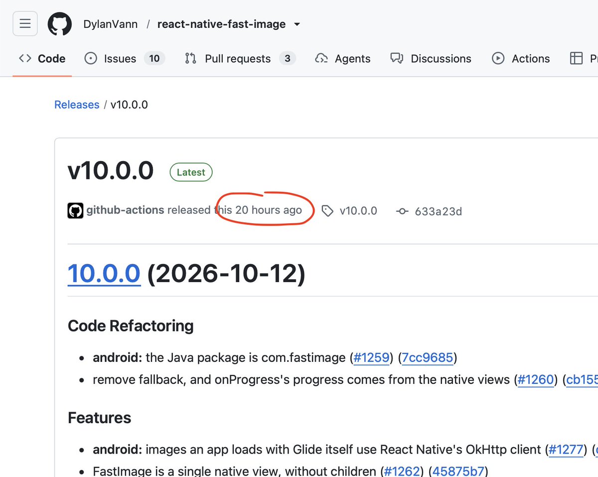This screenshot has width=598, height=477.
Task: Go back to Releases via breadcrumb
Action: pos(77,105)
